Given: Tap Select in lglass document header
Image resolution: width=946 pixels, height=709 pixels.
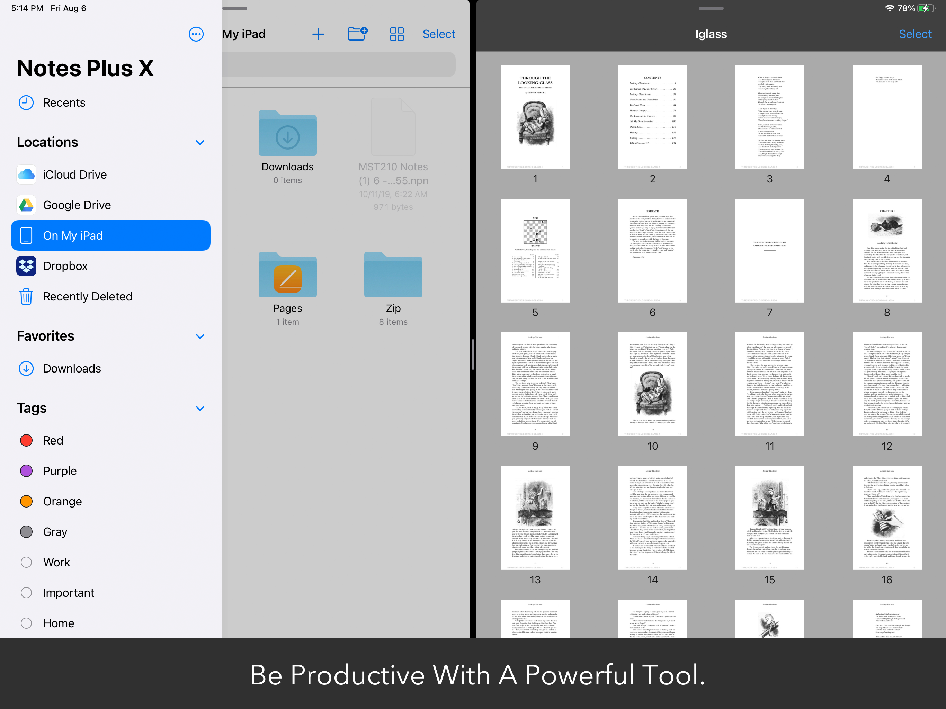Looking at the screenshot, I should coord(915,34).
